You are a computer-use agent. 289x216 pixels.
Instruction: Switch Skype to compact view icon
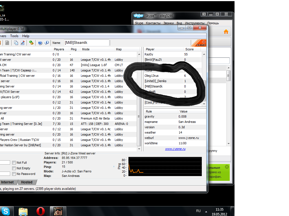pos(204,14)
